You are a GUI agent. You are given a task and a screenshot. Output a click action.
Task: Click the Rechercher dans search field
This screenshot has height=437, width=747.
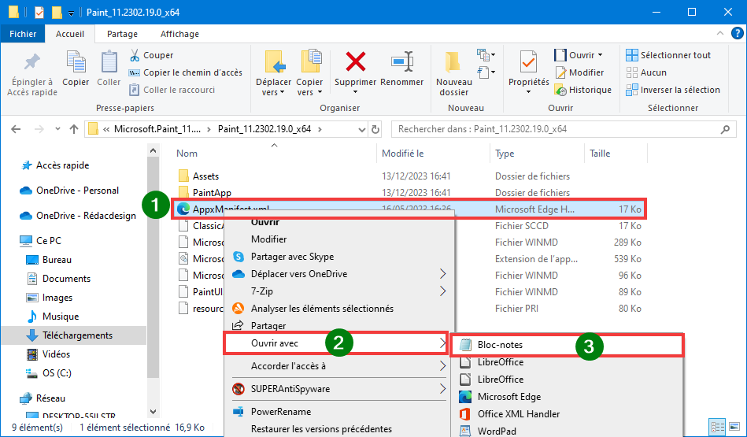click(x=563, y=129)
